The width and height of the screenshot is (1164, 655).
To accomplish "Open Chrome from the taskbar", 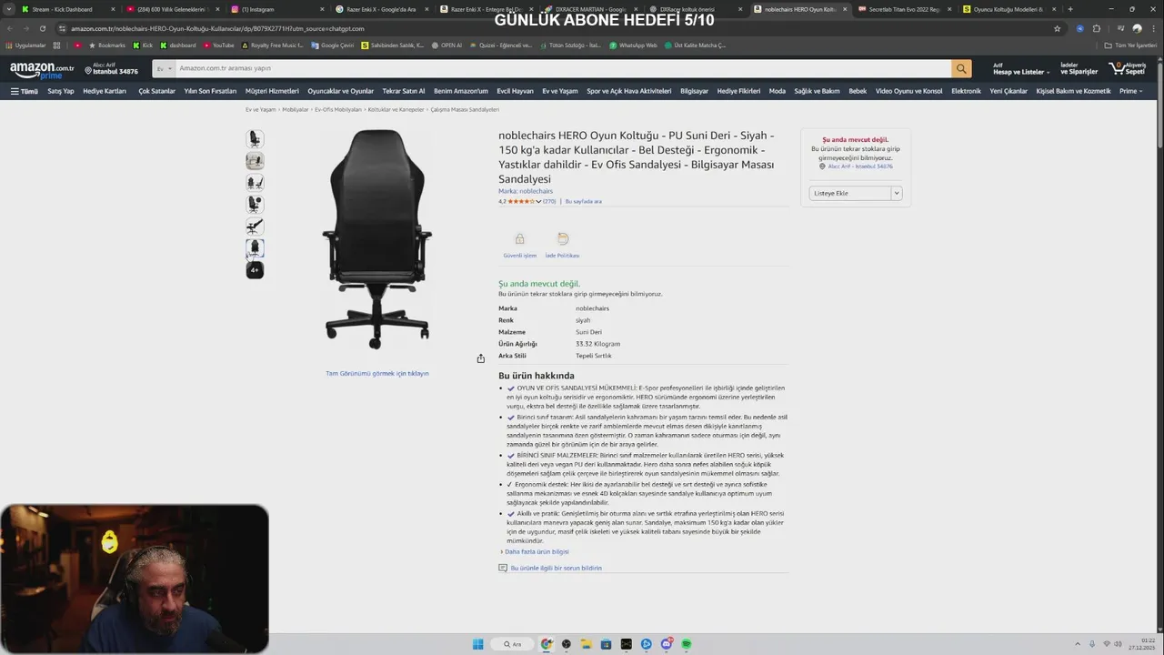I will coord(547,644).
